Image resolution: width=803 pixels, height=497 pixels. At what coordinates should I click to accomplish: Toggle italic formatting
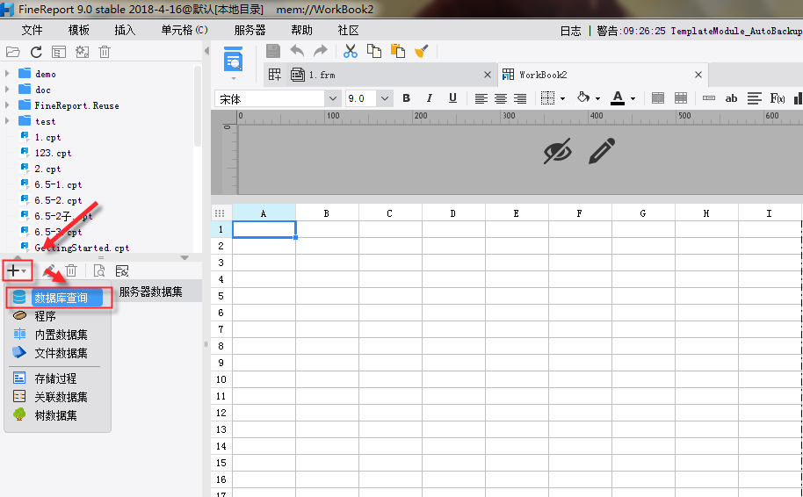(429, 98)
